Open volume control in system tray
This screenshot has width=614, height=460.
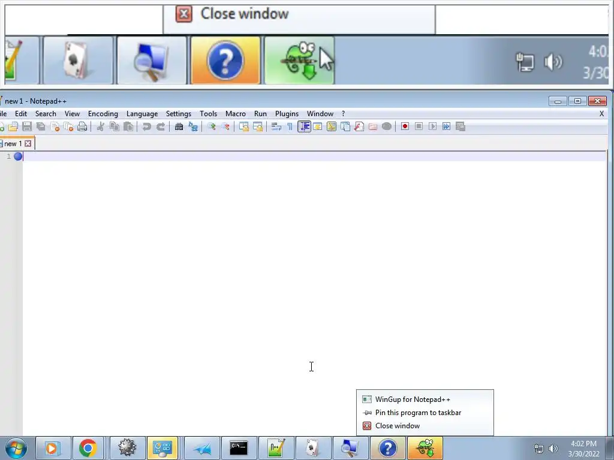click(x=553, y=449)
